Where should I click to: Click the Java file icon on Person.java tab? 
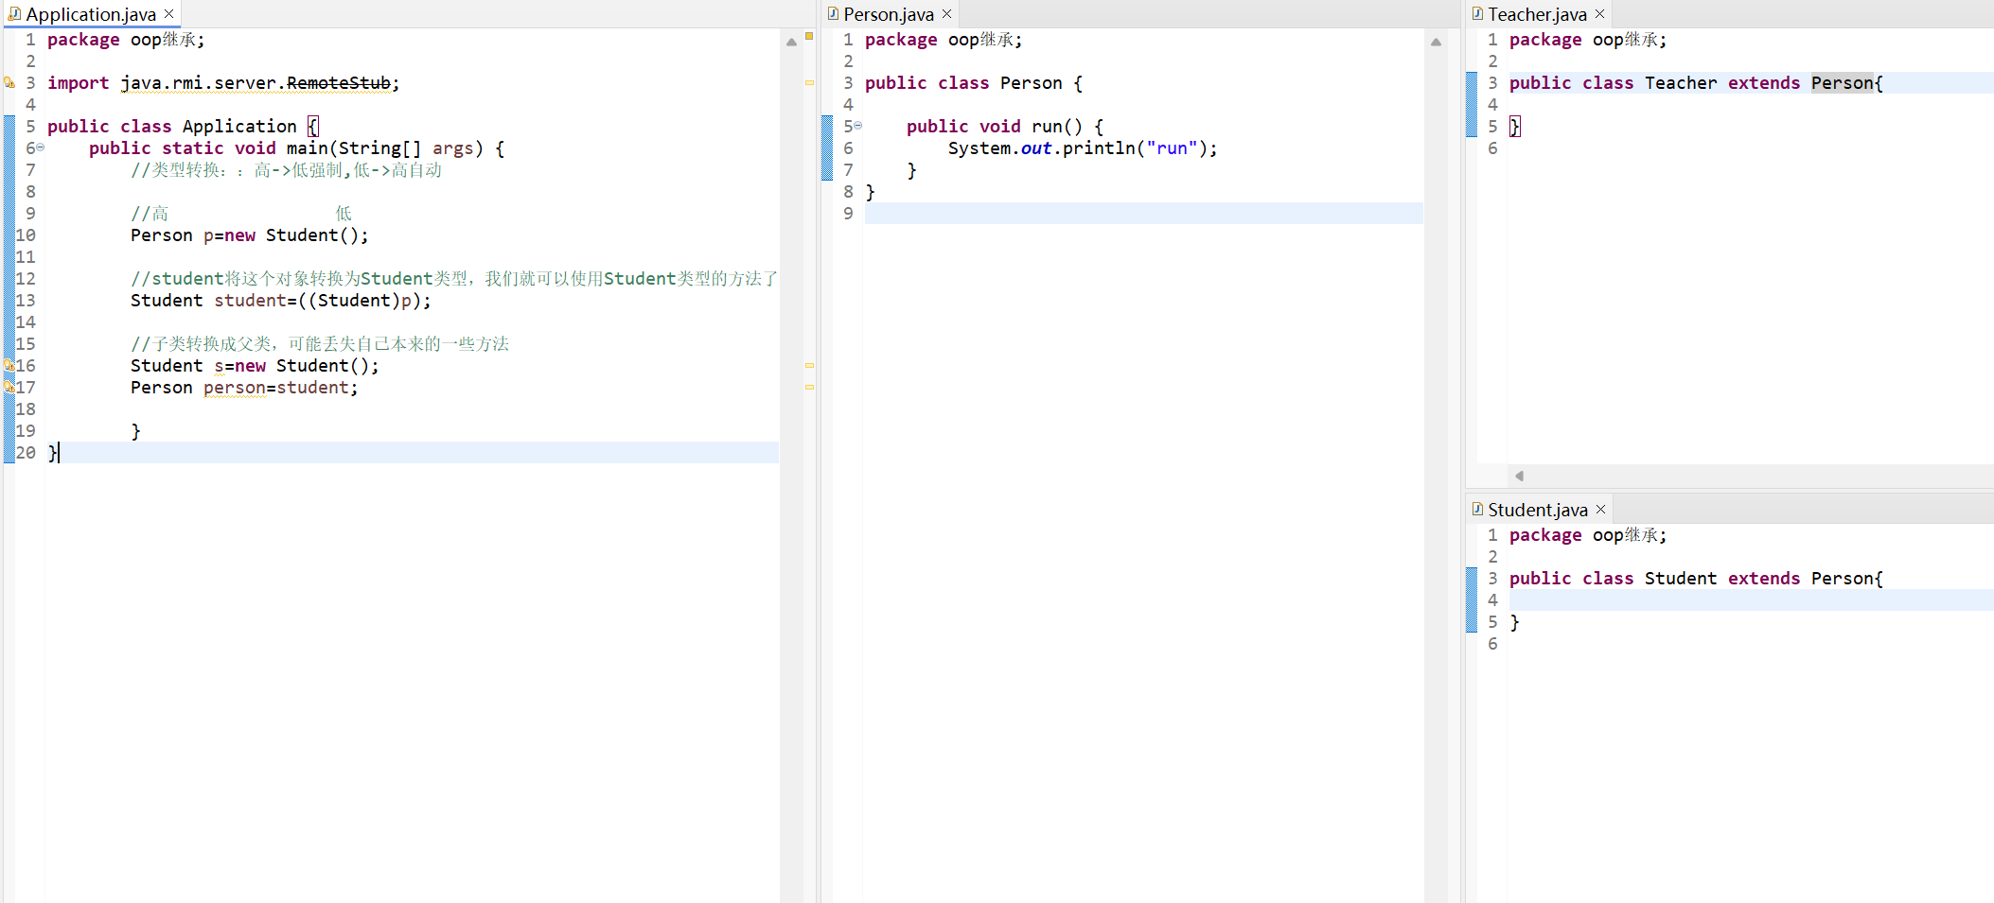pos(833,14)
